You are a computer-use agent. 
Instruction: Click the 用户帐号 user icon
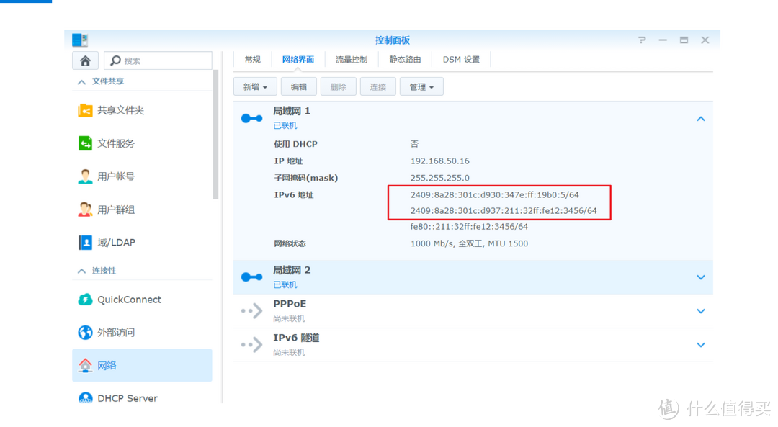pos(85,176)
